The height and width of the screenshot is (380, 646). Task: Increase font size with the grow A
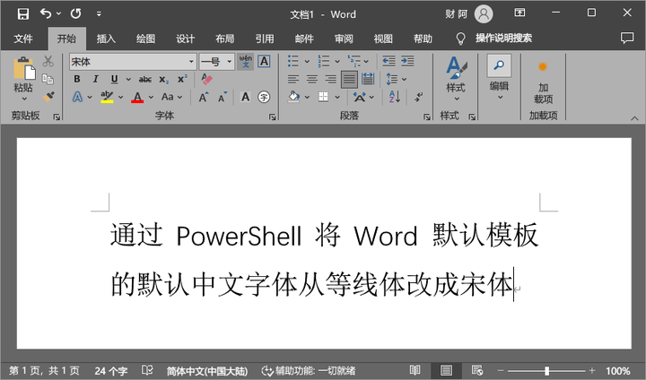204,97
